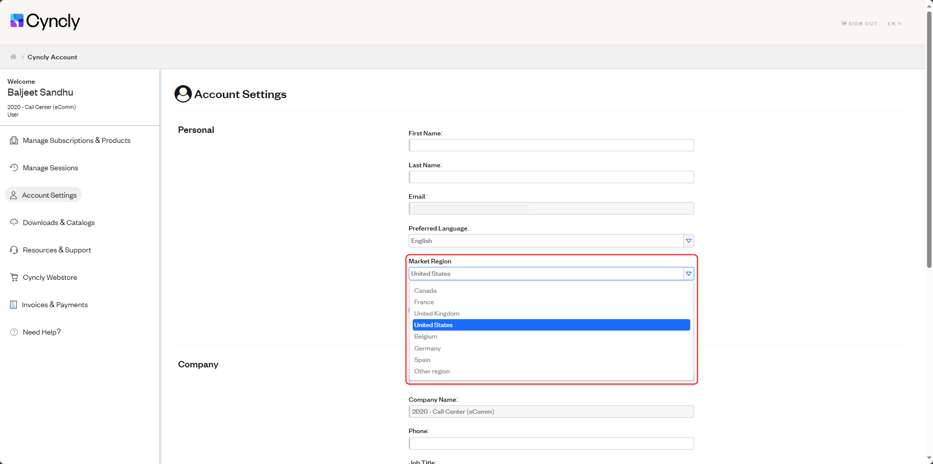
Task: Select France in Market Region list
Action: tap(551, 302)
